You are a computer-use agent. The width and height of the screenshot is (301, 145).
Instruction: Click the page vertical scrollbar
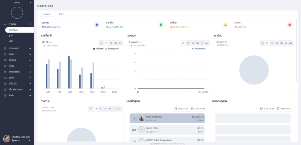[x=297, y=50]
